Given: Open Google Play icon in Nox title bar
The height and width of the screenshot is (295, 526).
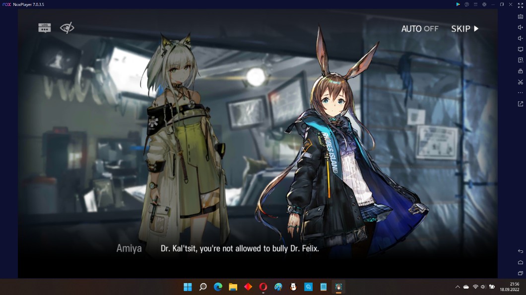Looking at the screenshot, I should click(458, 4).
